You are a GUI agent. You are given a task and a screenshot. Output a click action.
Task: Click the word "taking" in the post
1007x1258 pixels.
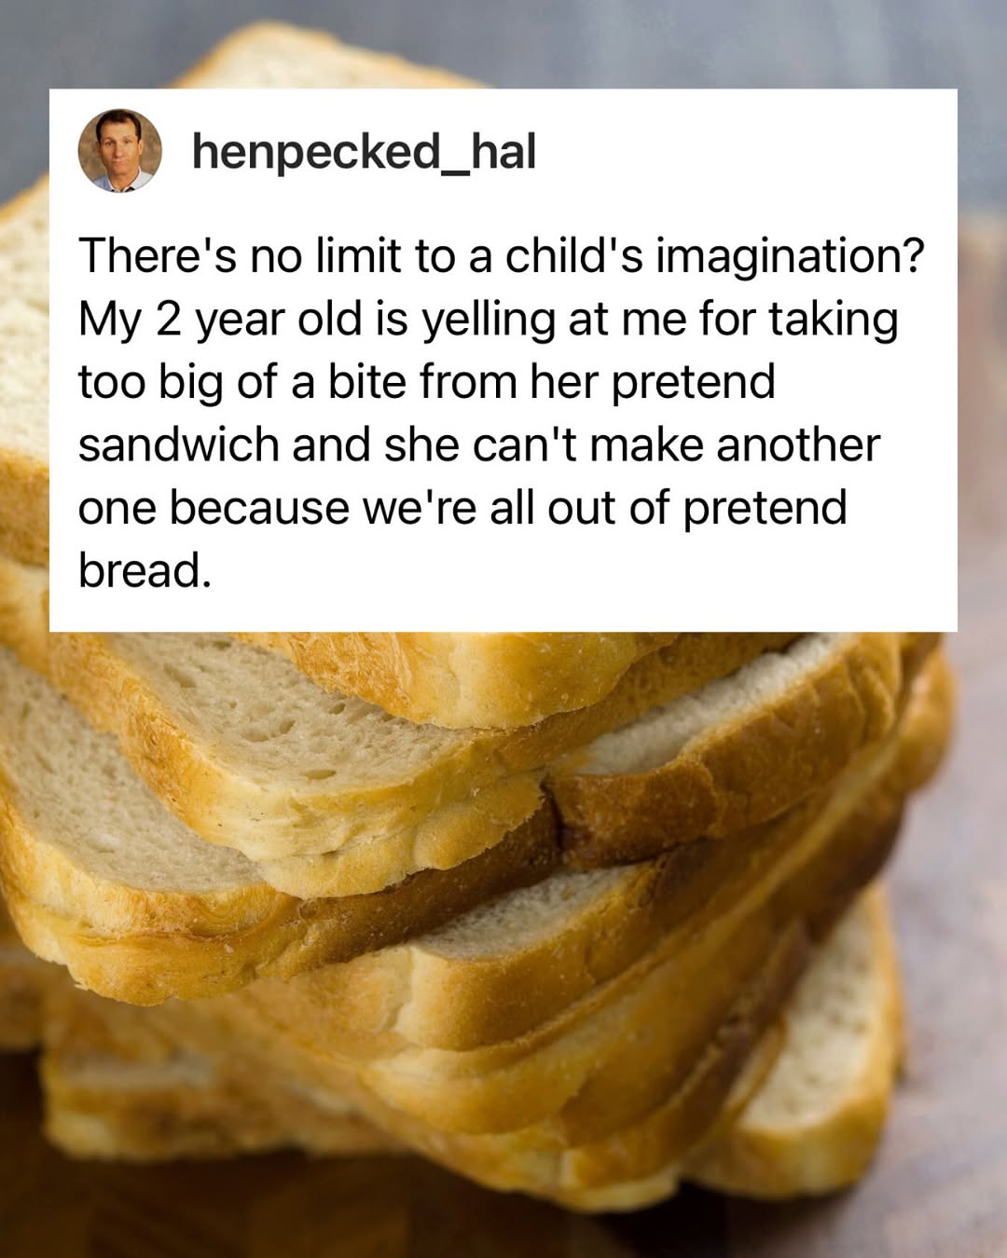click(834, 321)
